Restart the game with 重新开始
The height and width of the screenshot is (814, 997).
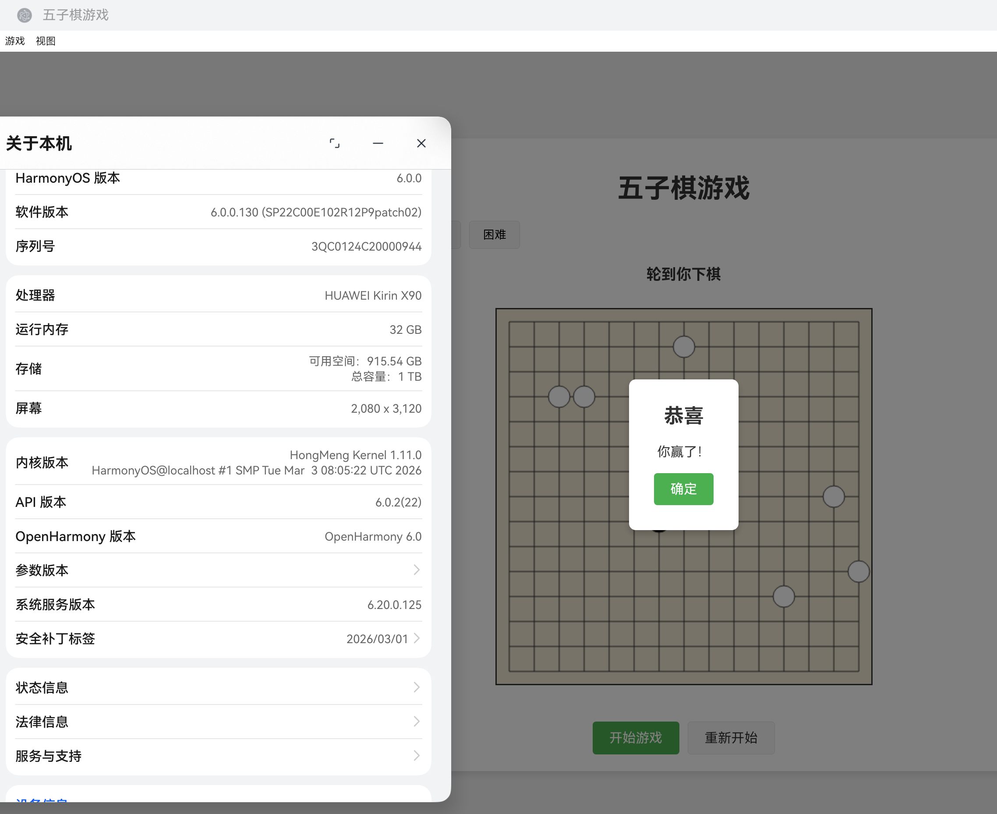pyautogui.click(x=731, y=738)
